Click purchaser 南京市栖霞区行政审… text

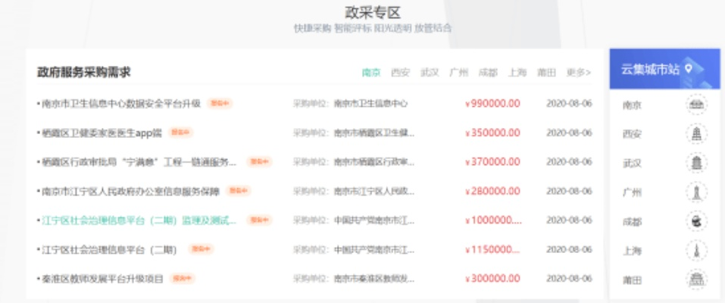(x=374, y=162)
